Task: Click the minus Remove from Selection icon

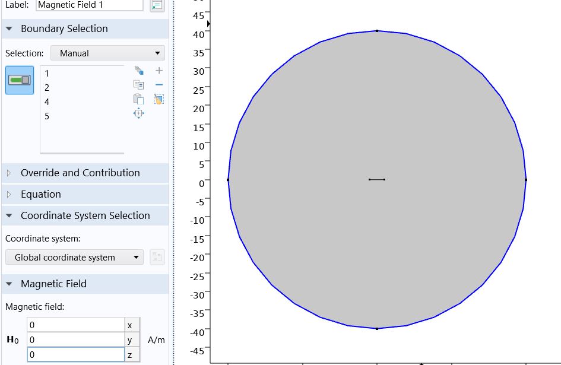Action: [159, 85]
